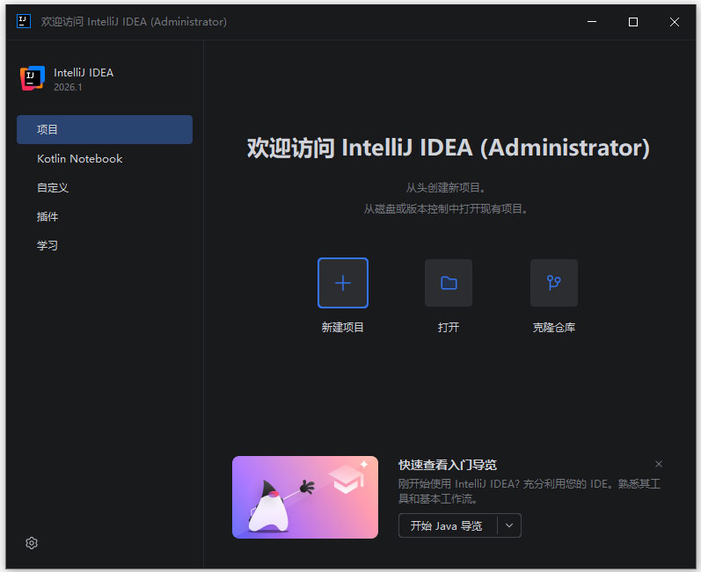Select the 项目 sidebar tab
The image size is (701, 572).
tap(105, 130)
